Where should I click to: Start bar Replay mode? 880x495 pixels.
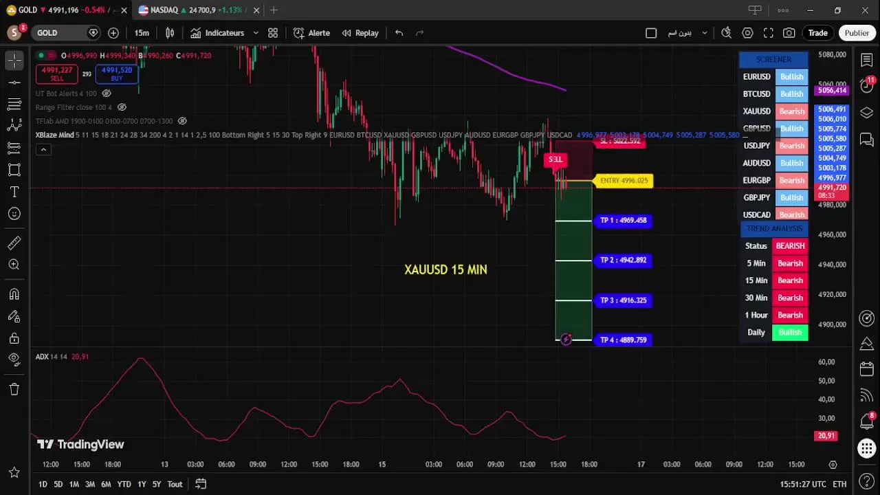(x=360, y=33)
